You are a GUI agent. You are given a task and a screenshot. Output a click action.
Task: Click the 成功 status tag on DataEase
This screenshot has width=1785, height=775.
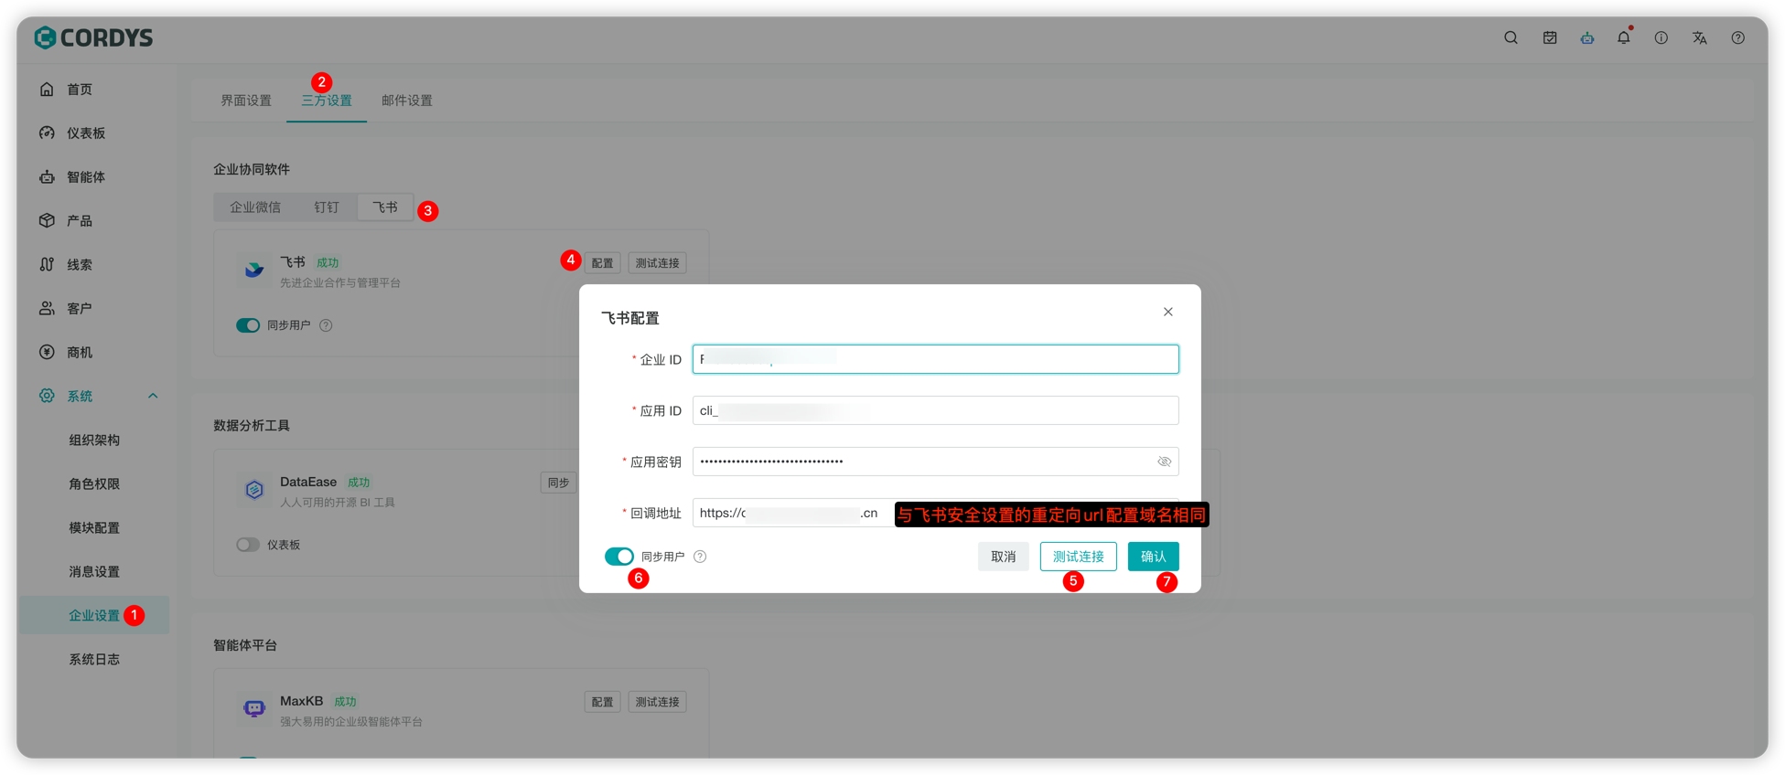click(x=359, y=482)
